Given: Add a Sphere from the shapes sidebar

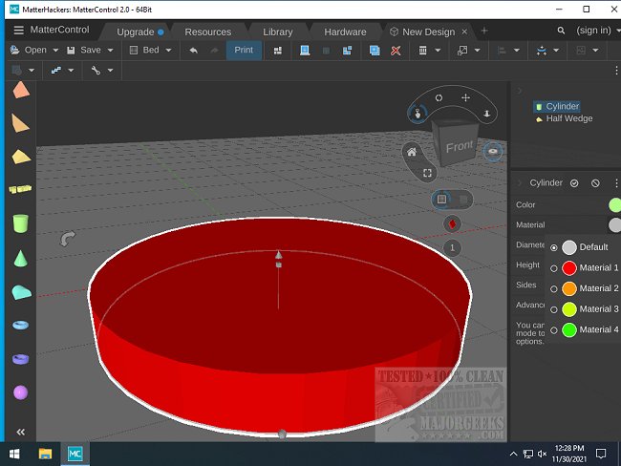Looking at the screenshot, I should click(x=20, y=392).
